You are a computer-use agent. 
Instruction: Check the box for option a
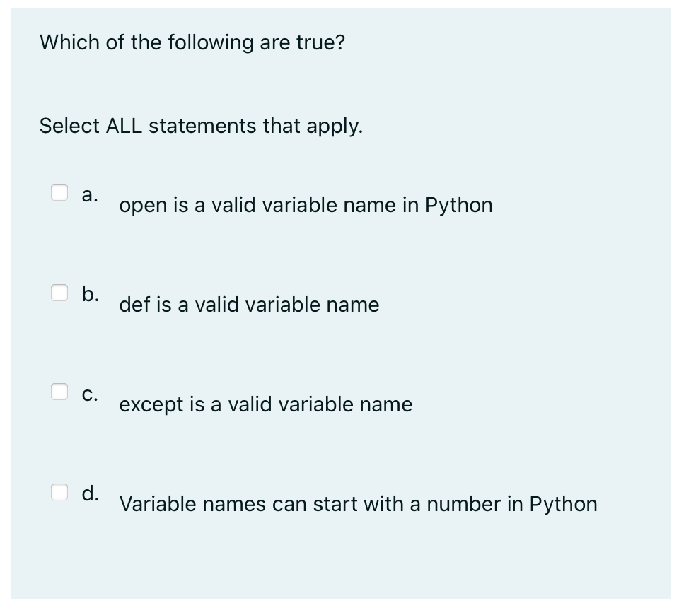tap(59, 192)
